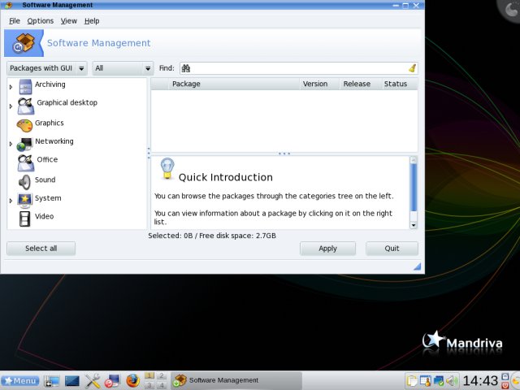
Task: Click the Quick Introduction scrollbar down arrow
Action: (414, 225)
